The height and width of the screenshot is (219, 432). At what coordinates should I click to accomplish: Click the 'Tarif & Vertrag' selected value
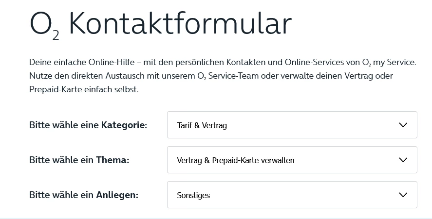coord(202,125)
